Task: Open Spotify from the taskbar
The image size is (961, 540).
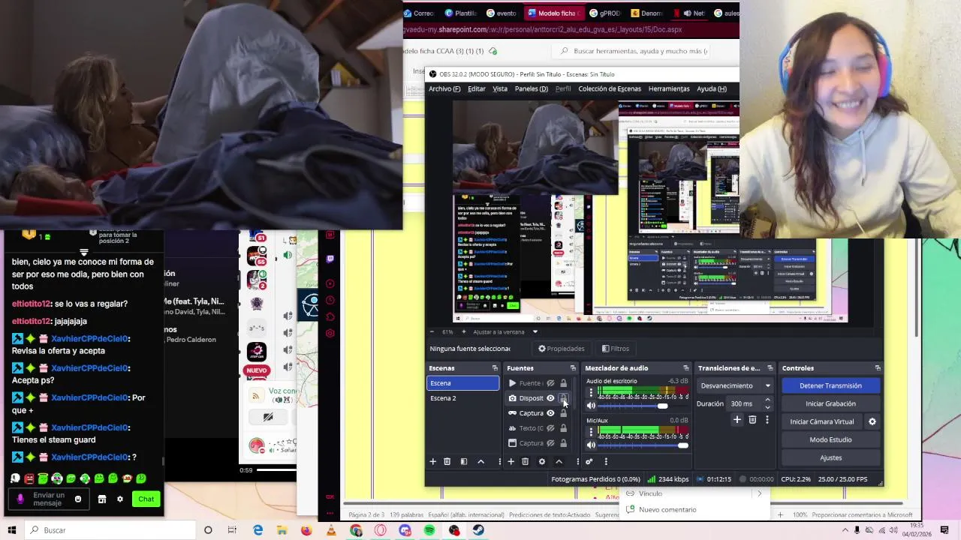Action: point(429,530)
